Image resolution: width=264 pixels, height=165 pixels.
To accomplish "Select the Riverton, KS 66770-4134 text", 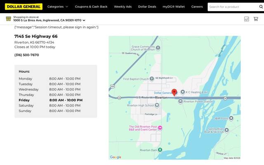I will click(34, 42).
